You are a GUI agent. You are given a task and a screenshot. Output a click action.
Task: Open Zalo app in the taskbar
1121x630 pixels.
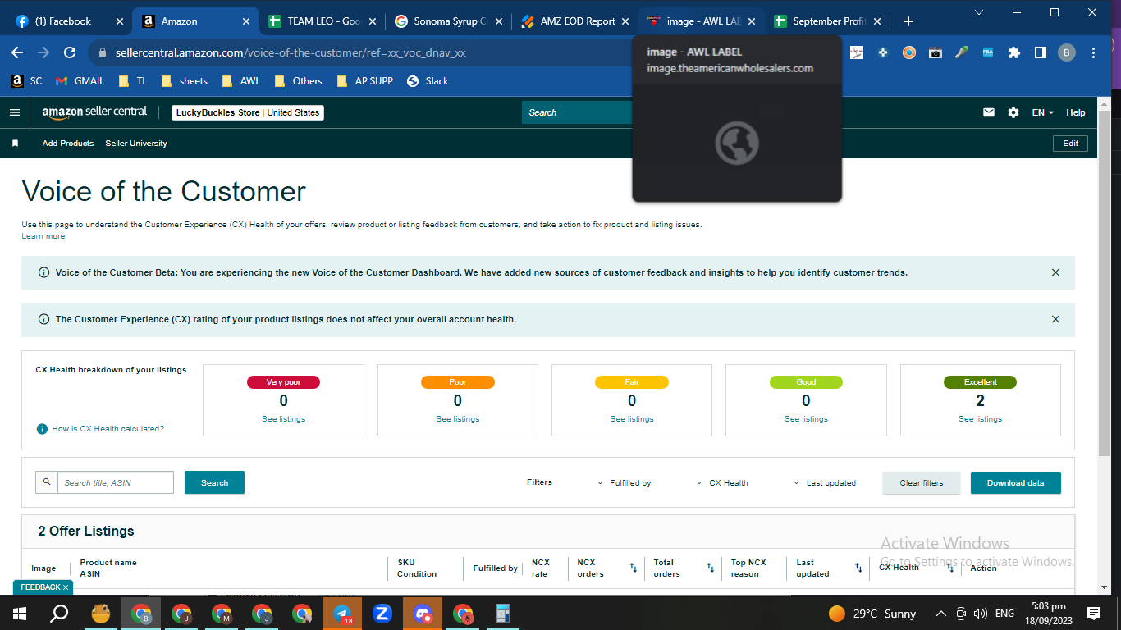pyautogui.click(x=382, y=614)
